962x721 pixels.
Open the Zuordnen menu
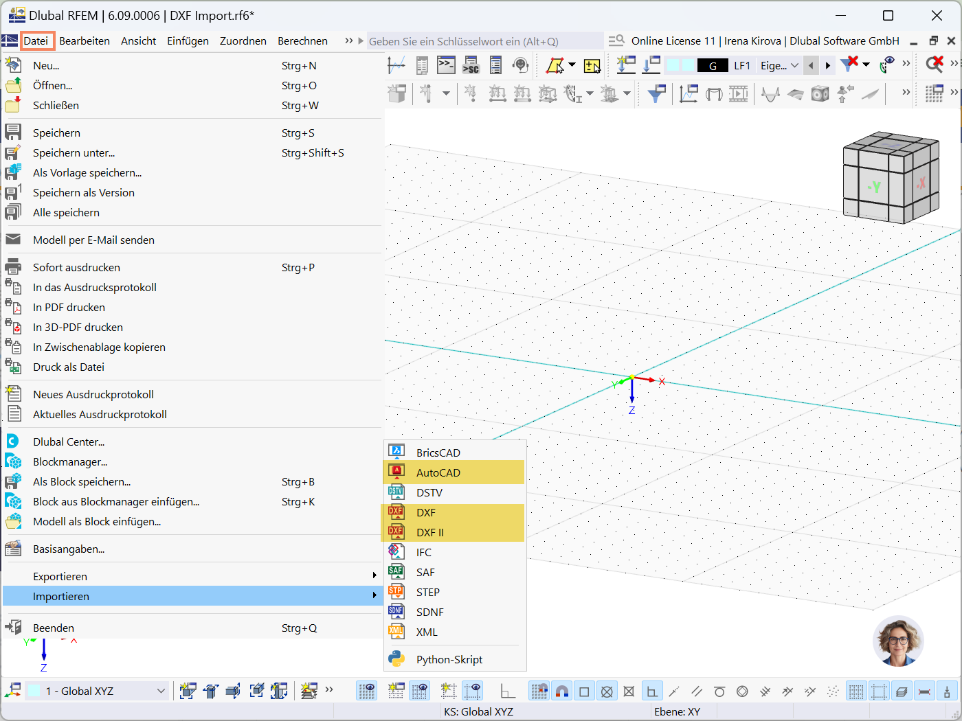pos(243,41)
